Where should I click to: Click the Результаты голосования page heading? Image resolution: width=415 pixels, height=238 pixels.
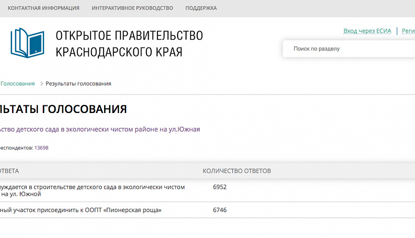click(x=63, y=109)
